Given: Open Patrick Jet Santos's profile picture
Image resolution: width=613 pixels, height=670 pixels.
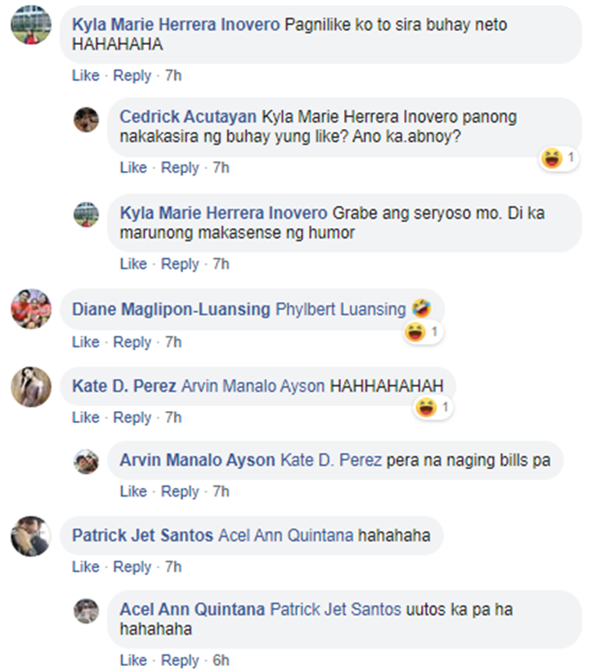Looking at the screenshot, I should pos(31,536).
